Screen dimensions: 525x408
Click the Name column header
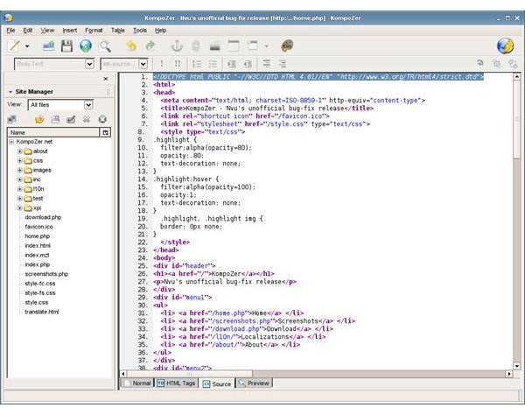[x=53, y=132]
